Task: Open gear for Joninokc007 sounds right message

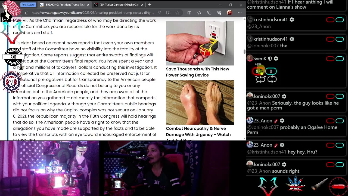Action: click(284, 164)
